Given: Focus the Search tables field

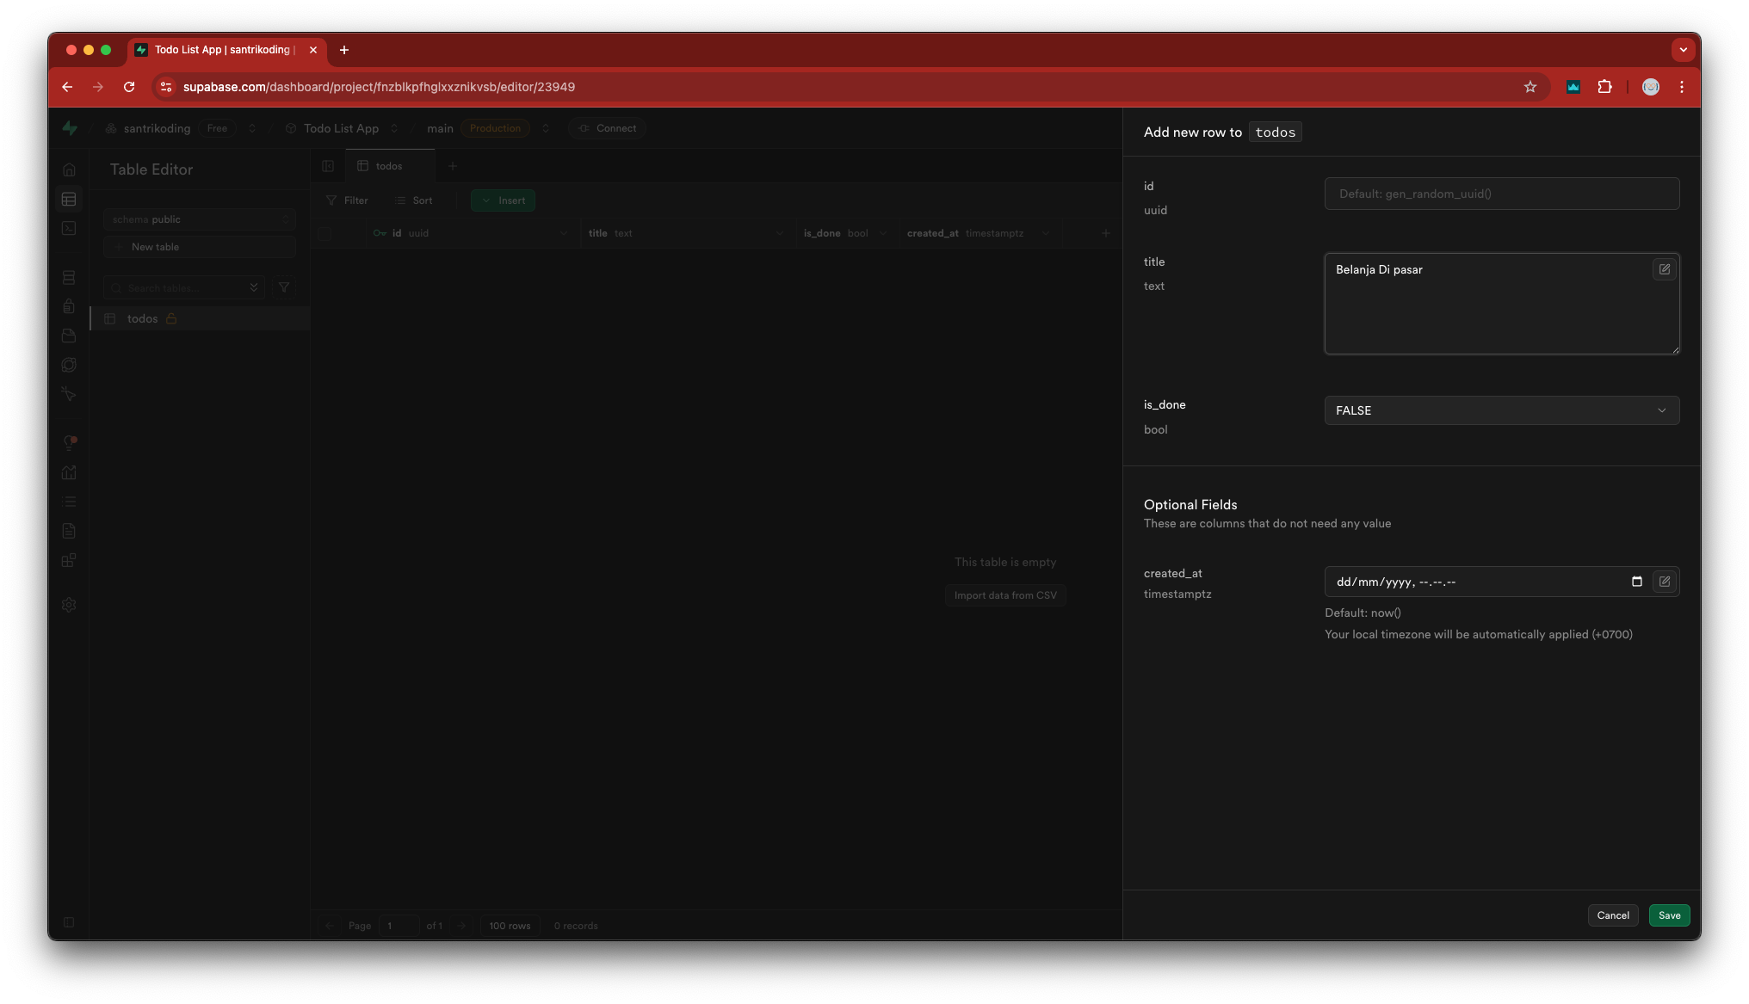Looking at the screenshot, I should 184,287.
